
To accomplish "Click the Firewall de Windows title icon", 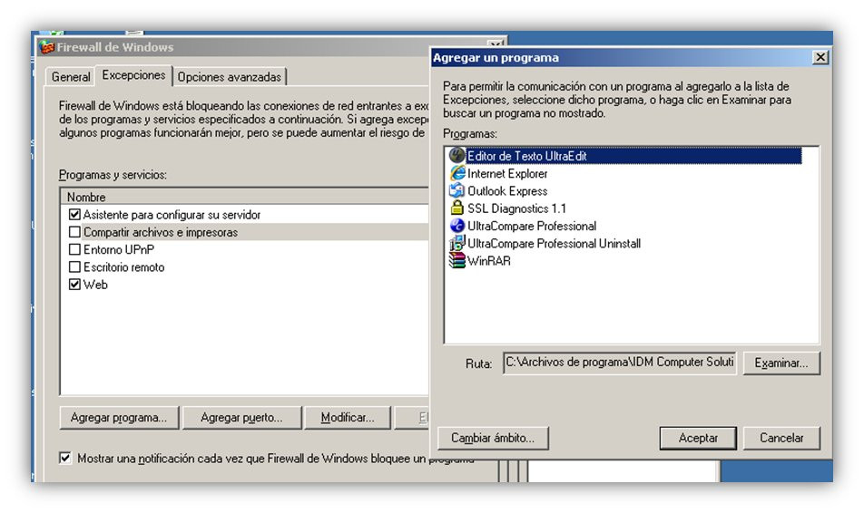I will coord(47,47).
